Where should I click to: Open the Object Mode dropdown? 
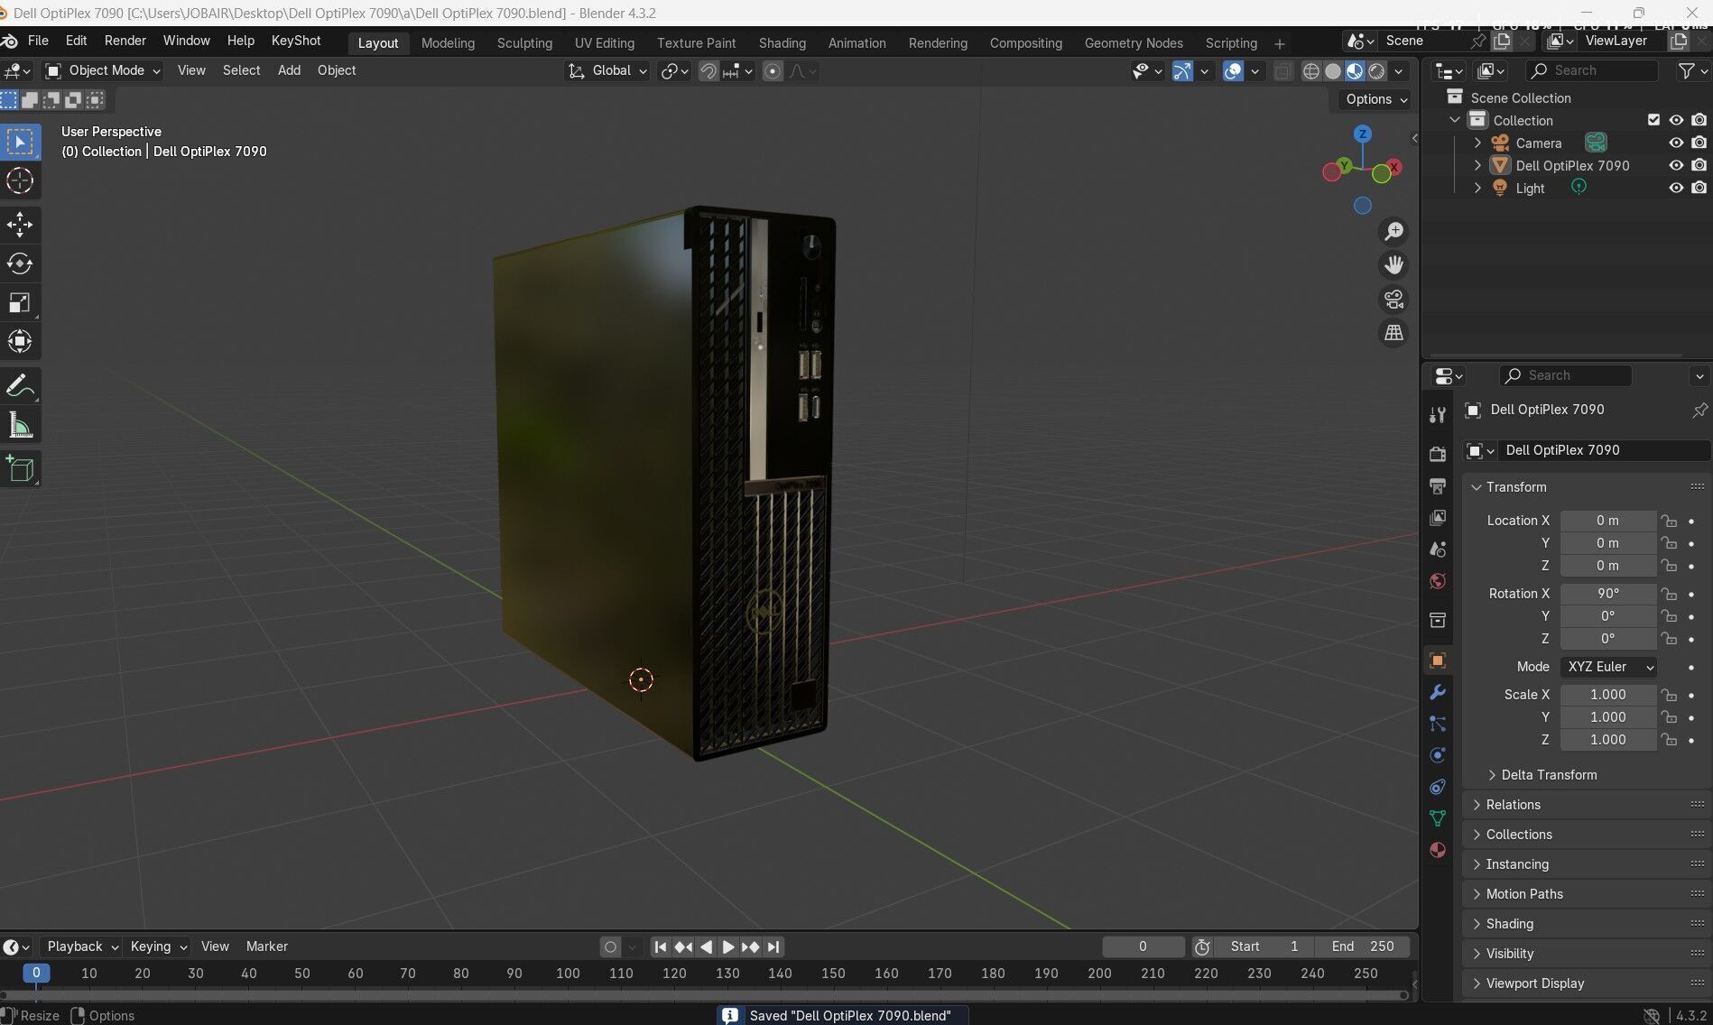103,70
